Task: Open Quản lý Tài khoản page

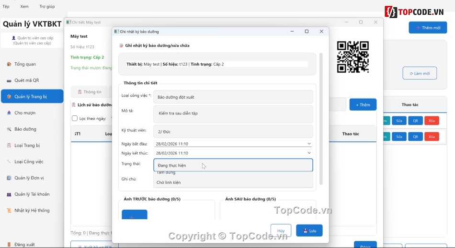Action: (32, 194)
